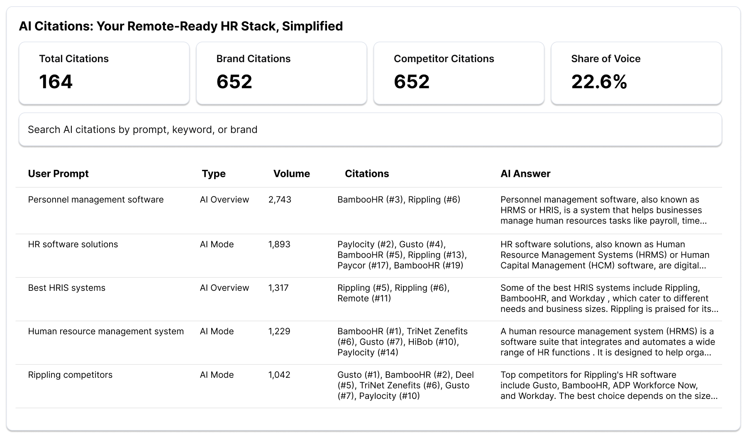The width and height of the screenshot is (747, 437).
Task: Sort the table by Type column
Action: coord(213,174)
